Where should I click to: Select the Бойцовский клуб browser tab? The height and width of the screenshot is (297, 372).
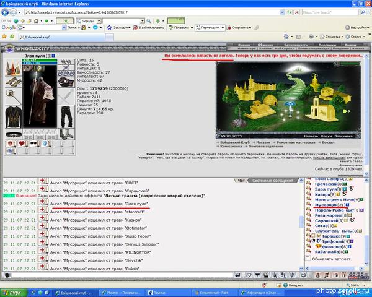[61, 37]
